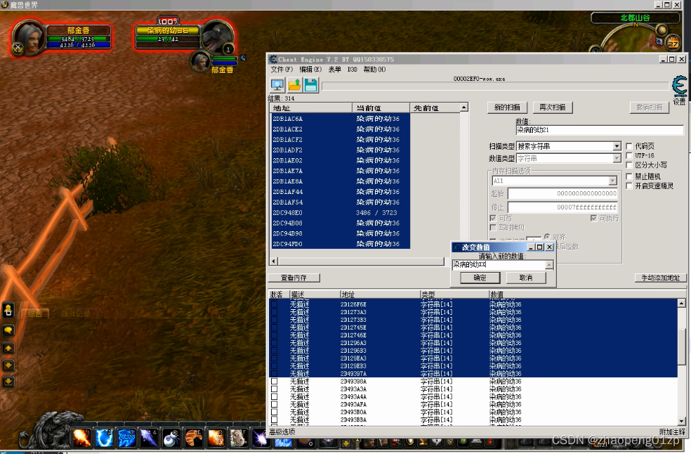Click the 数值 scan value input field
The height and width of the screenshot is (454, 691).
coord(599,130)
